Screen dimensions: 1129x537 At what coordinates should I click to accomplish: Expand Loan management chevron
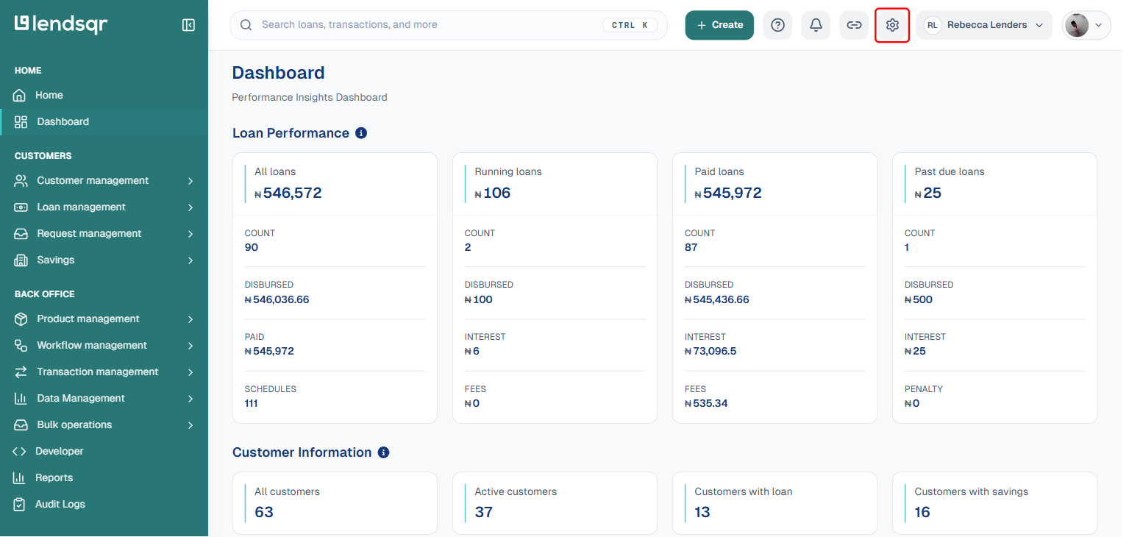[x=190, y=207]
